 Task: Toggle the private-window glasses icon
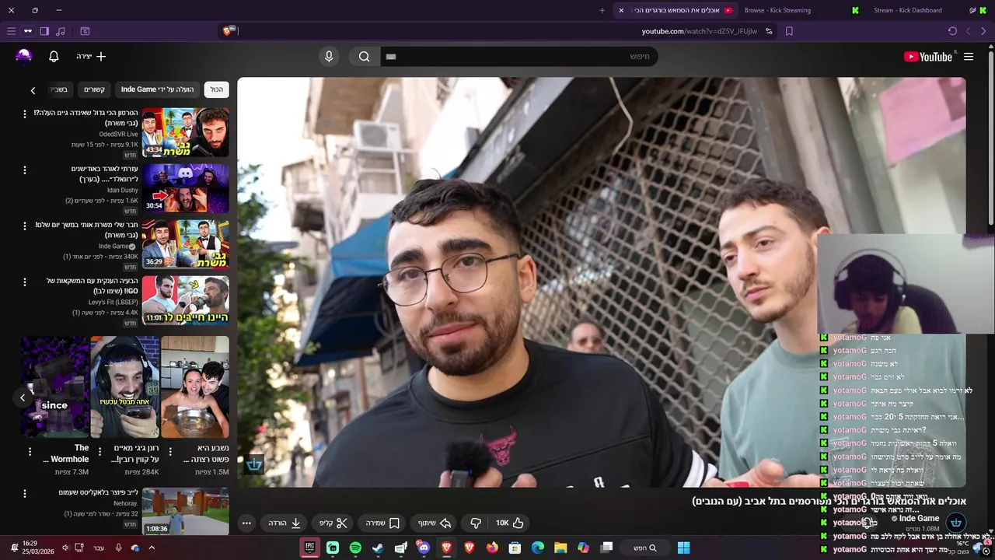click(x=28, y=31)
